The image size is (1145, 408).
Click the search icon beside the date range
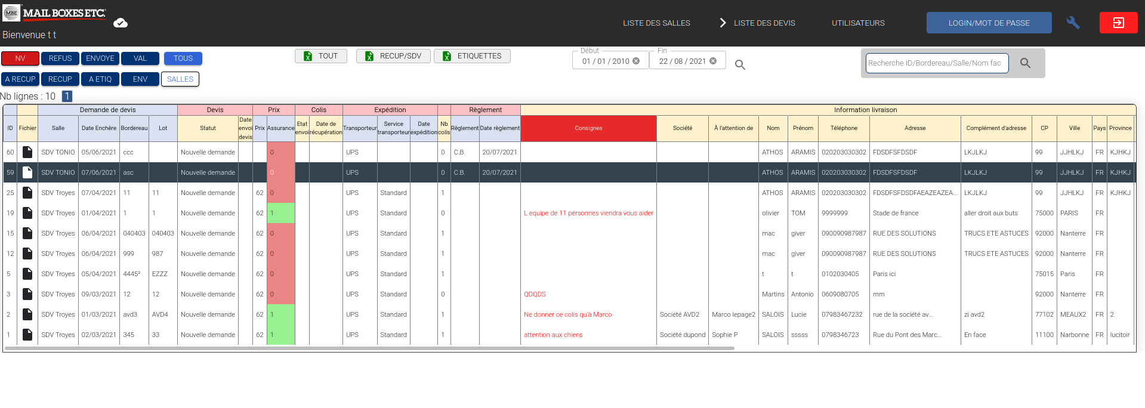(x=740, y=65)
